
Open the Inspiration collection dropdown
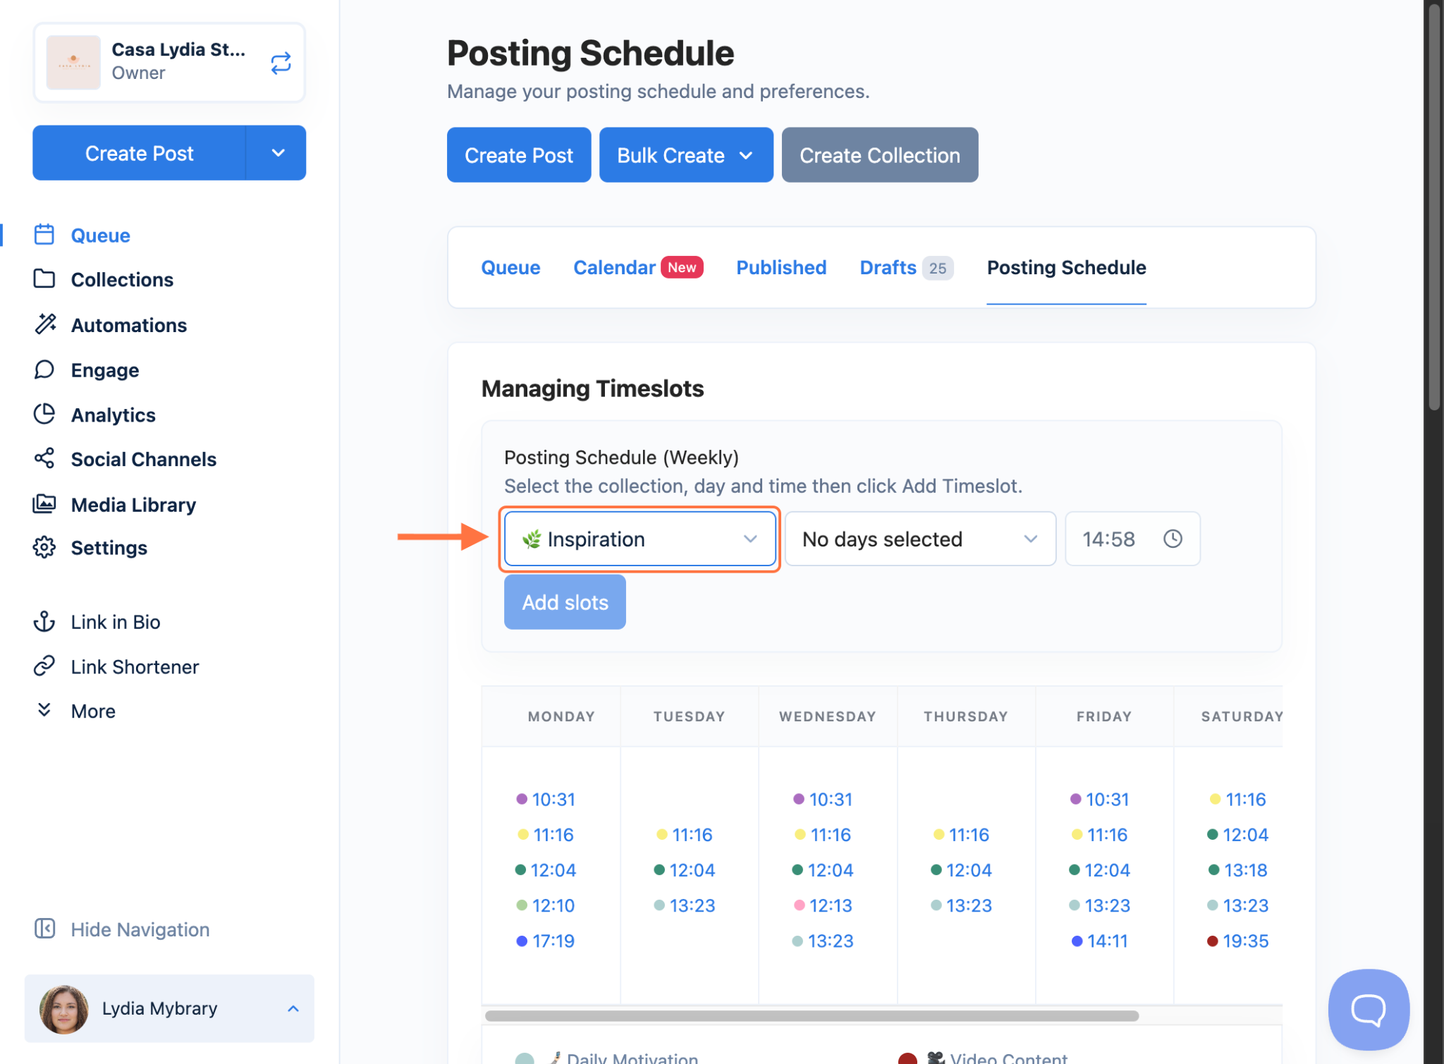click(640, 539)
